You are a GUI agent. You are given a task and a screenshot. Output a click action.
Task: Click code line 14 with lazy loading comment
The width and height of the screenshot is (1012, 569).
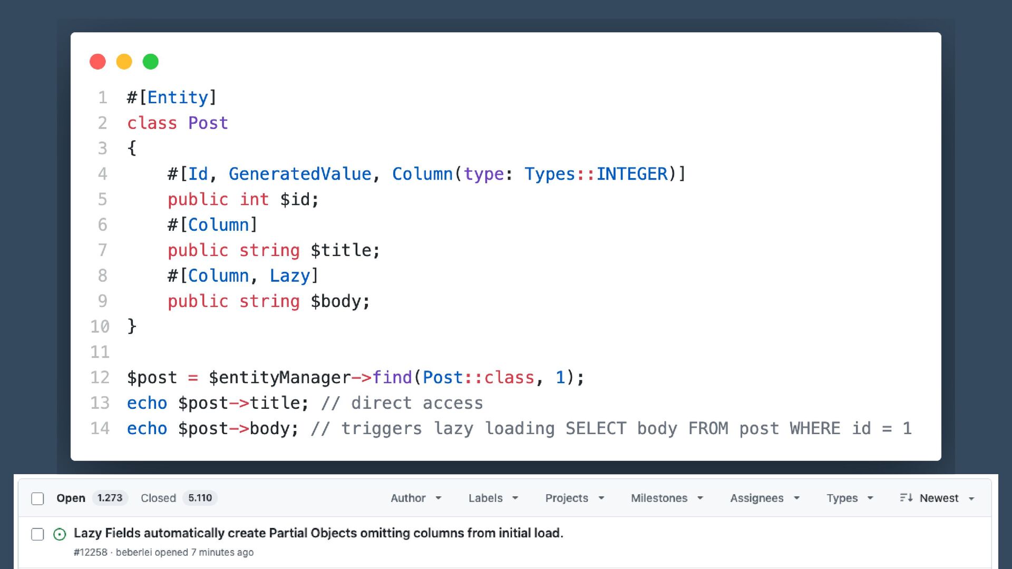pyautogui.click(x=519, y=428)
